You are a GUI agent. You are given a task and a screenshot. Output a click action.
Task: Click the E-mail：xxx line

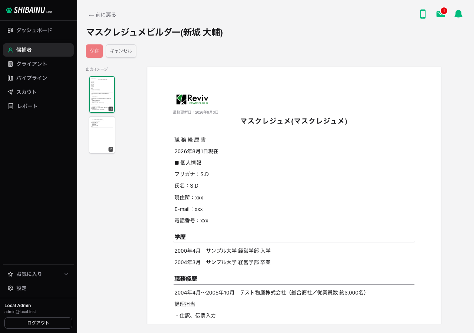click(x=188, y=209)
